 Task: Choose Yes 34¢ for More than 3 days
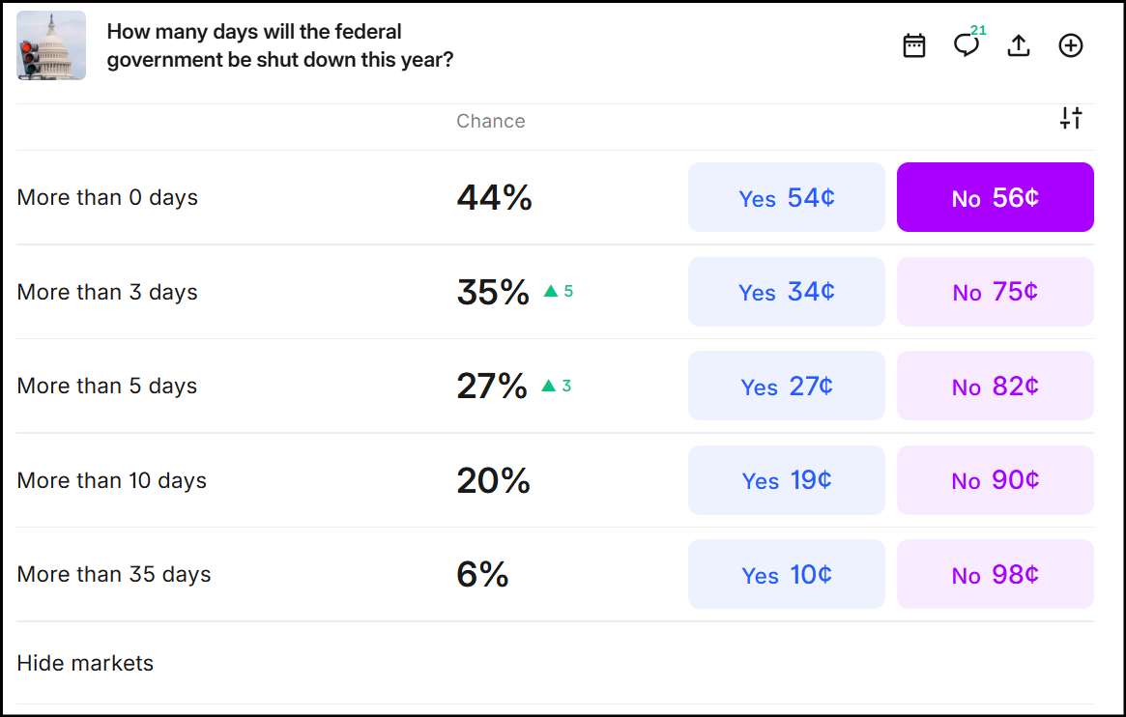coord(786,292)
